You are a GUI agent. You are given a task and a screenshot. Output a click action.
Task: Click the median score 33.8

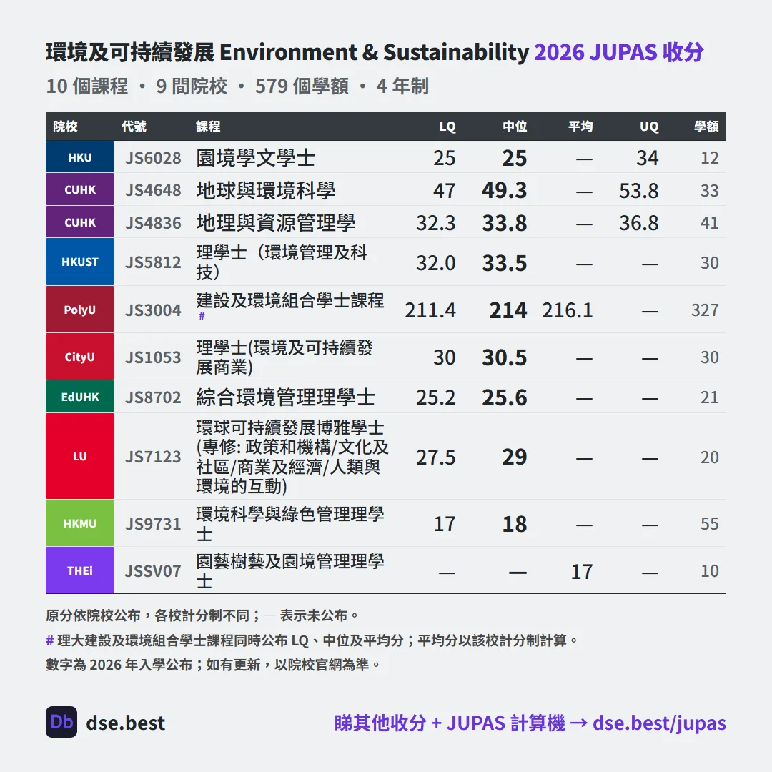pyautogui.click(x=504, y=224)
